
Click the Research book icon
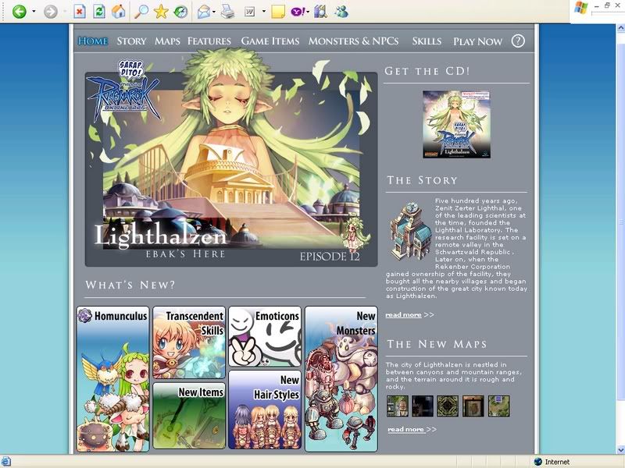coord(320,12)
